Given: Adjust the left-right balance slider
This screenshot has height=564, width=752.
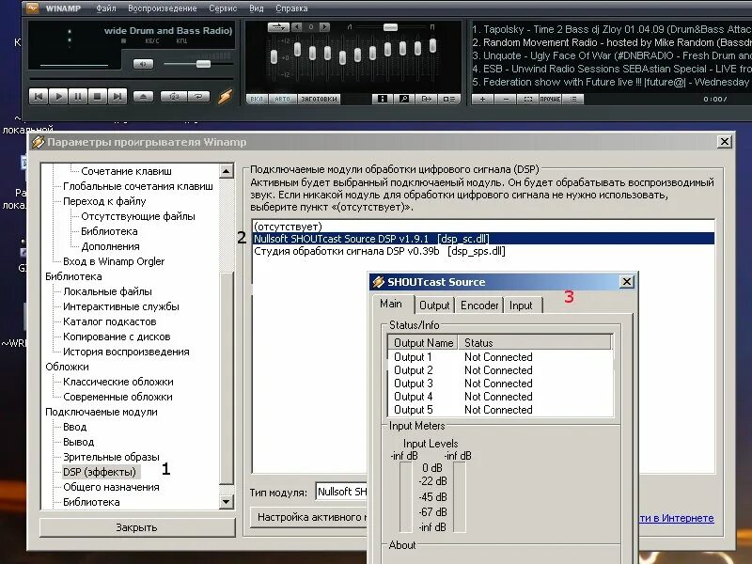Looking at the screenshot, I should [390, 27].
